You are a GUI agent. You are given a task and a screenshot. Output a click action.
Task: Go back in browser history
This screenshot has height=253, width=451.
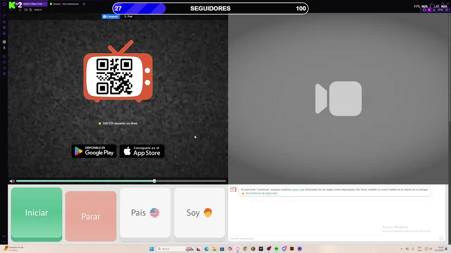[x=11, y=10]
